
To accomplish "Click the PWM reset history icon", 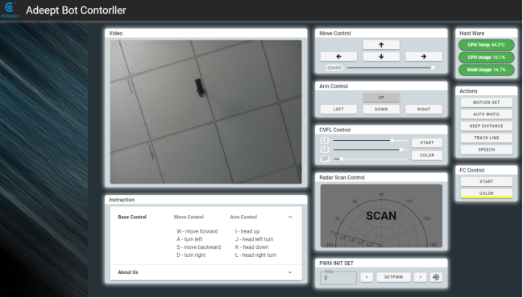I will pos(436,277).
